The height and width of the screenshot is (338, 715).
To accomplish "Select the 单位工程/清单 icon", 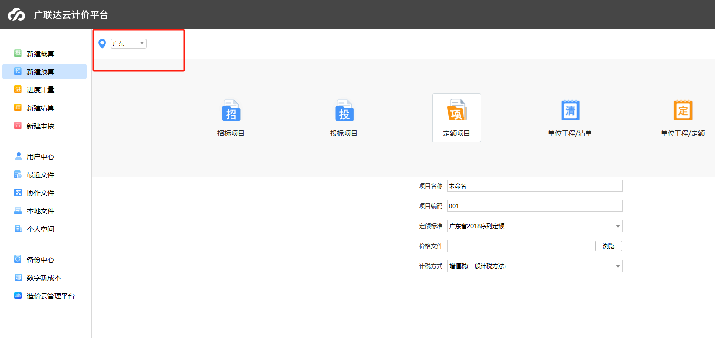I will [x=570, y=110].
